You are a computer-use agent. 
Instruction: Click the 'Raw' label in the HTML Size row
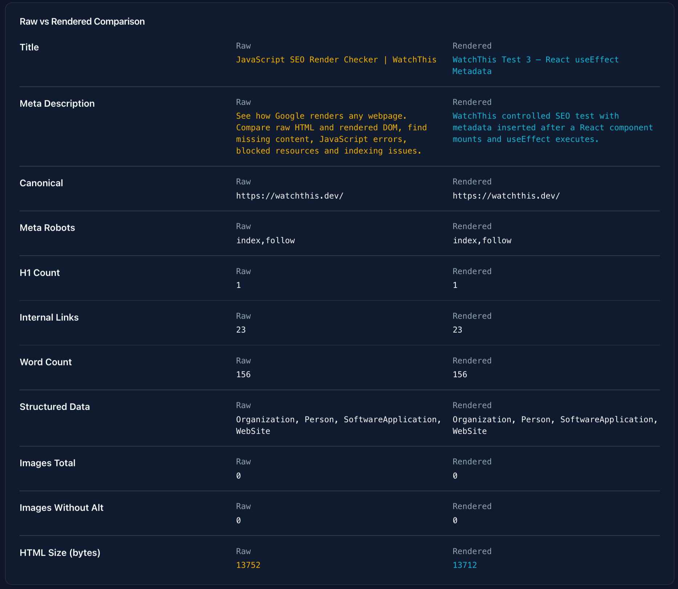(243, 551)
